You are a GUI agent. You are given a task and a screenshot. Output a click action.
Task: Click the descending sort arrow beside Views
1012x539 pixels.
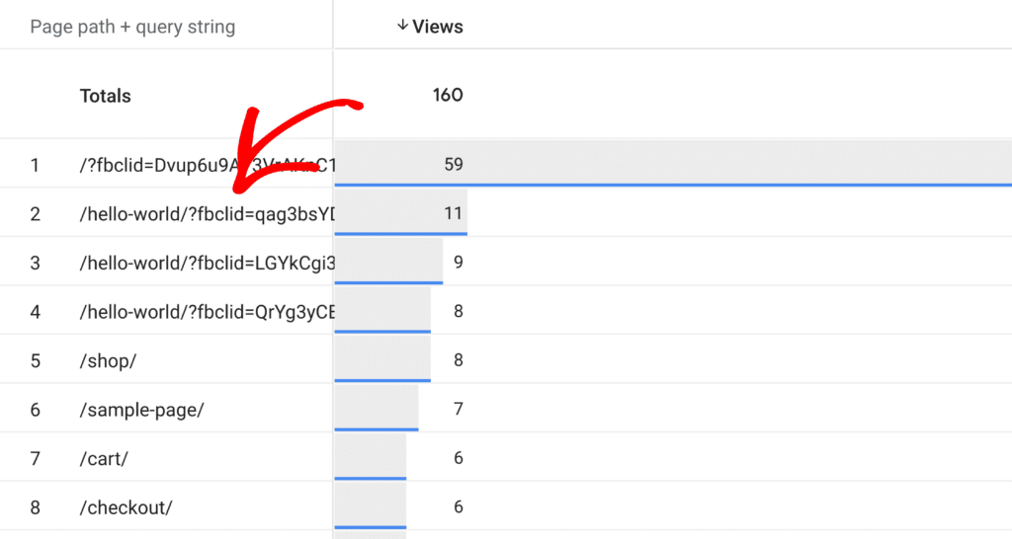tap(402, 27)
